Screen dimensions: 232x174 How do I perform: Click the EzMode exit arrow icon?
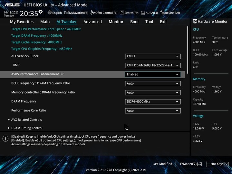(x=199, y=164)
